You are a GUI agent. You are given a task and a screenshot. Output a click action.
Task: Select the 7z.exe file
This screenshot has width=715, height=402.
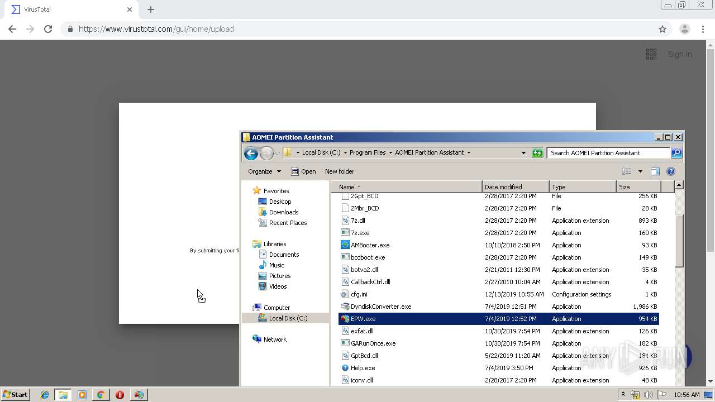(360, 233)
